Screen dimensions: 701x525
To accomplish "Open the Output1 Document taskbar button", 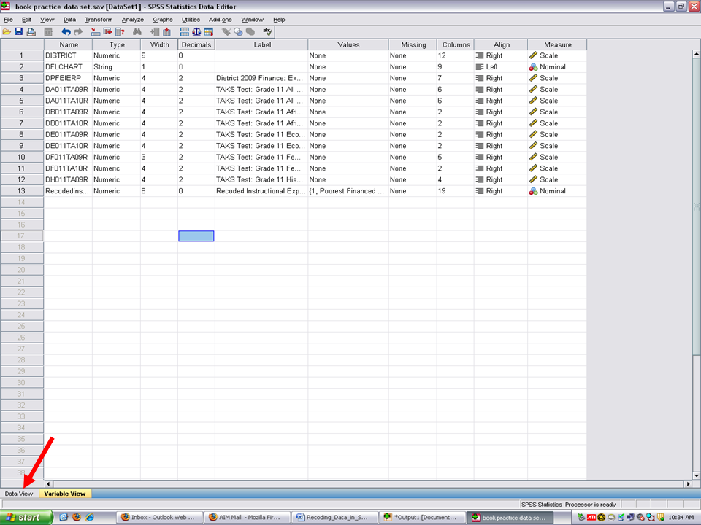I will click(421, 517).
